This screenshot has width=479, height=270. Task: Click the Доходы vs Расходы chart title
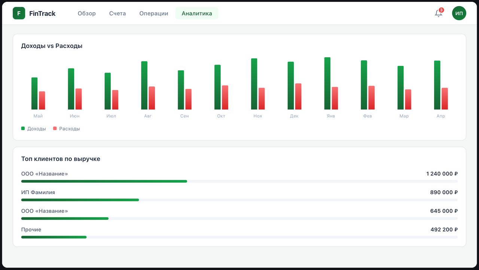tap(52, 46)
